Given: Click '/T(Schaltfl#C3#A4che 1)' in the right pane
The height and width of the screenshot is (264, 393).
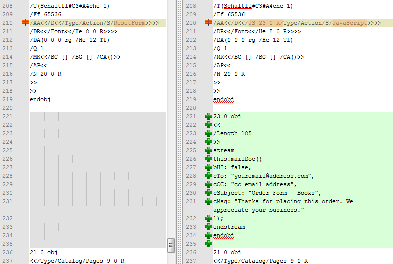Looking at the screenshot, I should (253, 6).
